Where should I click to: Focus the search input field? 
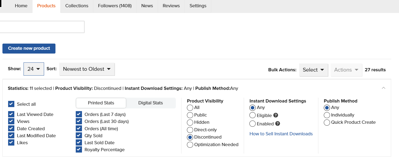point(42,27)
